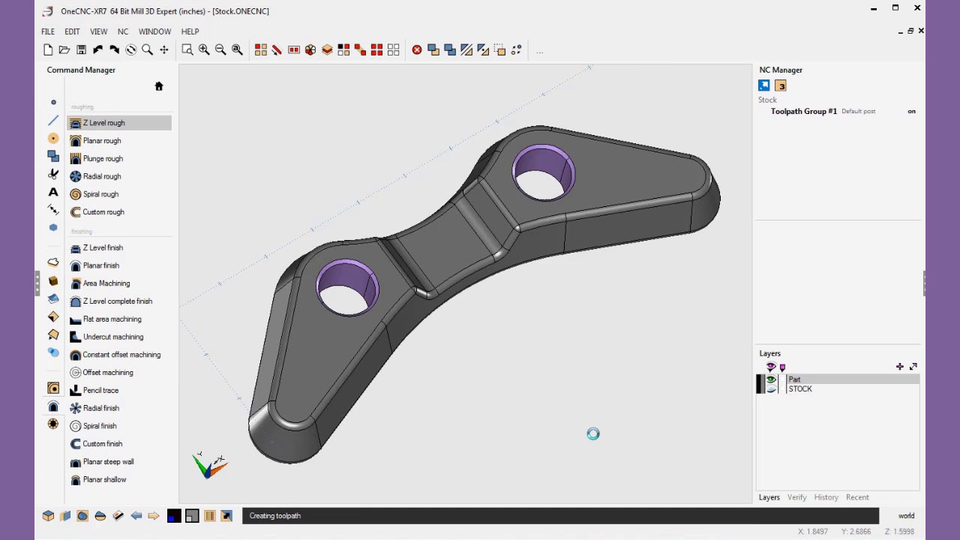Select the rotate view tool
Image resolution: width=960 pixels, height=540 pixels.
130,50
